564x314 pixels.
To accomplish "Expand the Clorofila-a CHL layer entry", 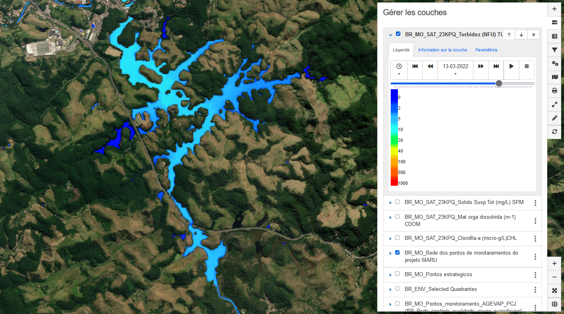I will coord(390,238).
